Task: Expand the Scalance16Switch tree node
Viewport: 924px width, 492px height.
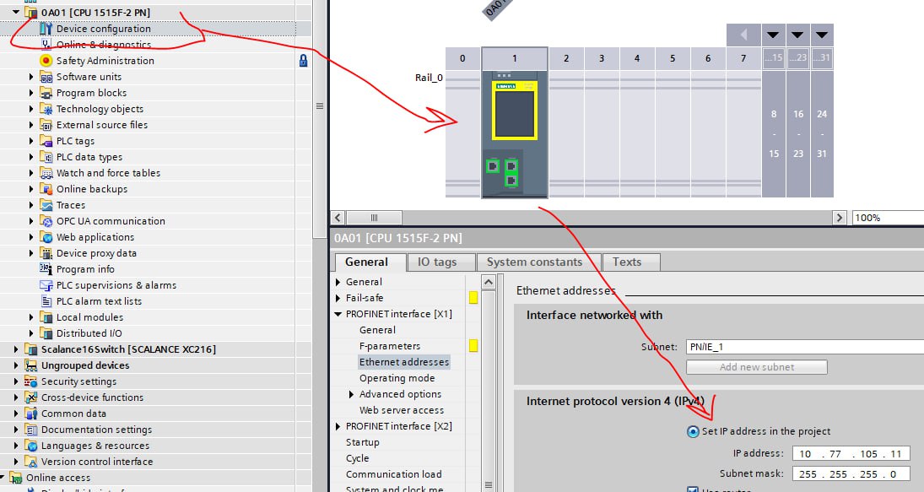Action: pyautogui.click(x=16, y=349)
